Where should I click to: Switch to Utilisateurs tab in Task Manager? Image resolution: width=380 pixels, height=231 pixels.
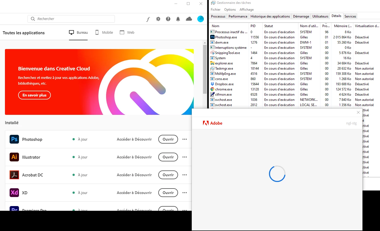320,16
